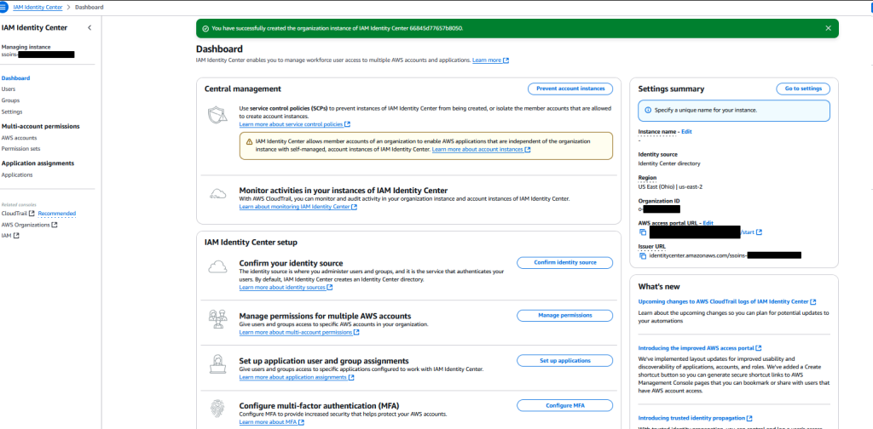This screenshot has width=873, height=429.
Task: Open the Settings navigation item
Action: pos(12,112)
